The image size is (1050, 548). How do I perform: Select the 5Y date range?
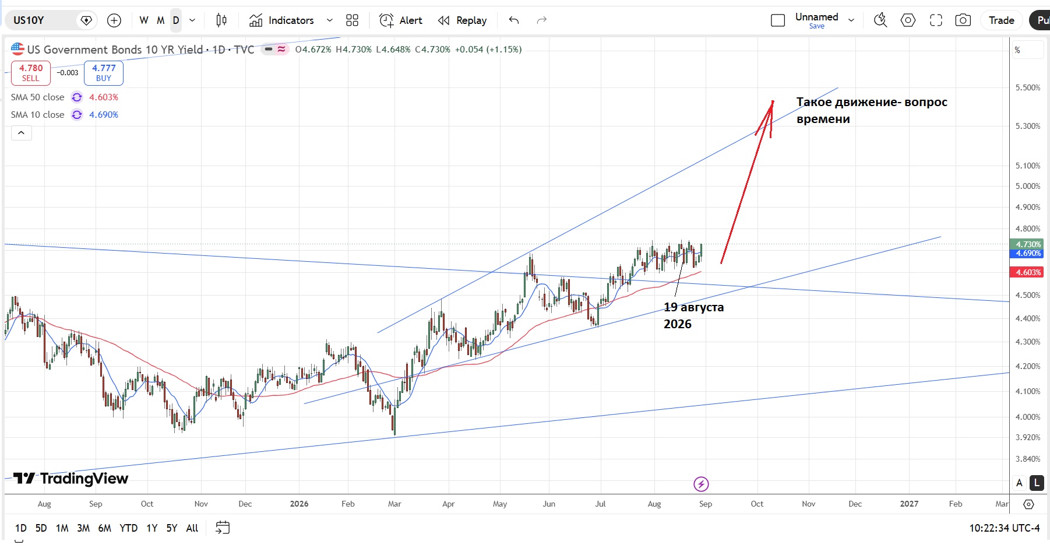172,528
